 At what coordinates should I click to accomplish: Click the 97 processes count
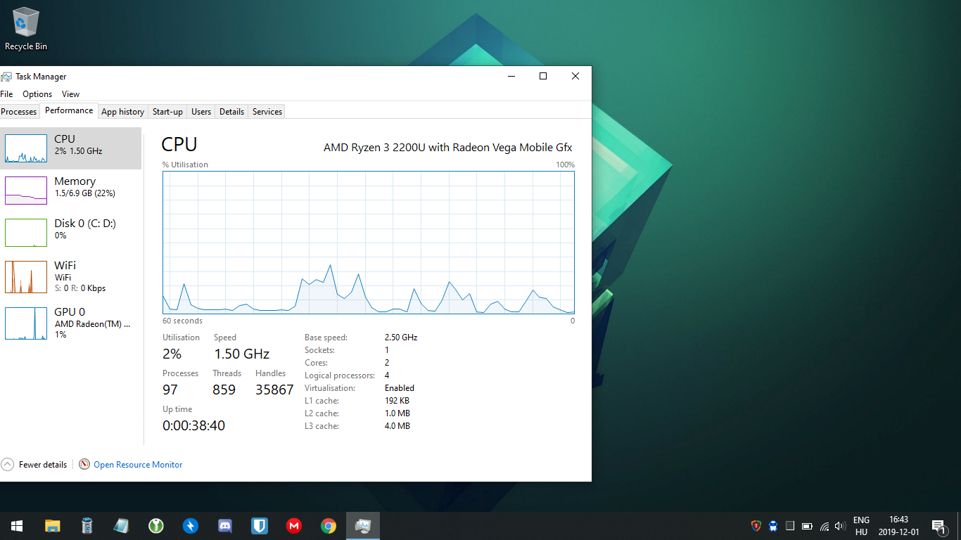[x=170, y=390]
